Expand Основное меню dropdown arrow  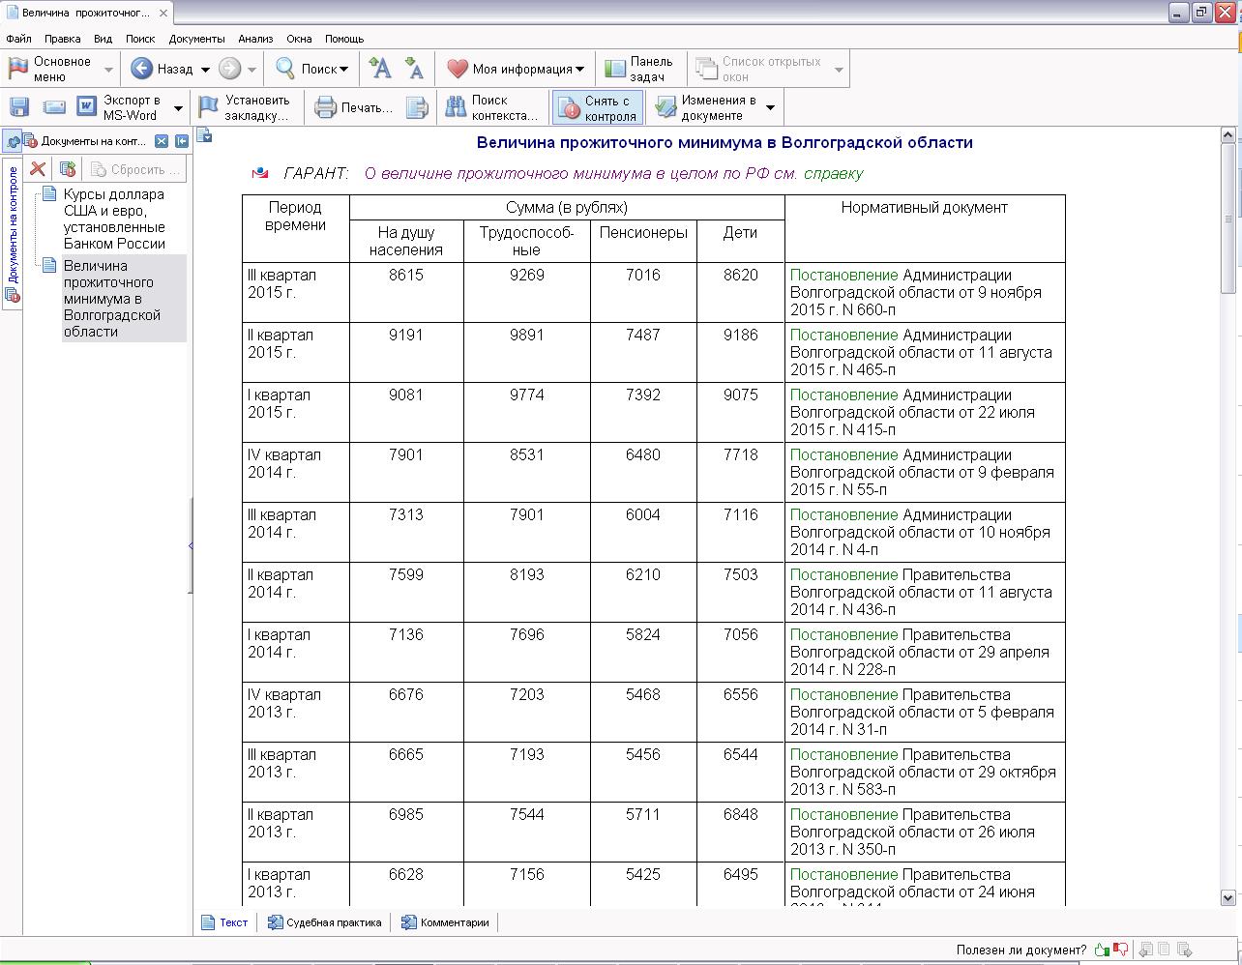[108, 70]
